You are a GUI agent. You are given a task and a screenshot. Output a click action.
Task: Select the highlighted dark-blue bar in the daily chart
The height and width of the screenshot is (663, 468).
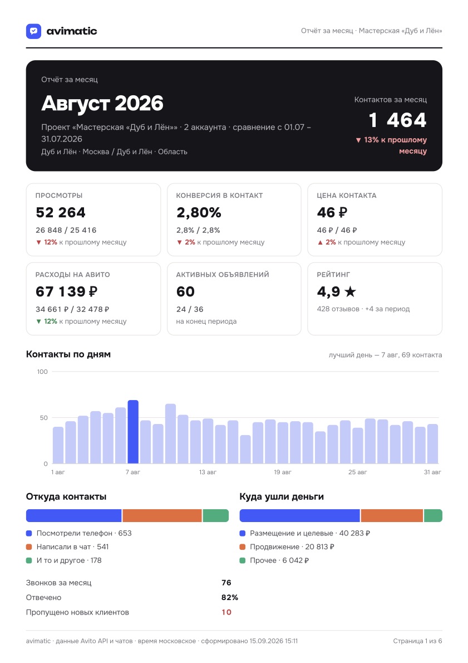(133, 432)
